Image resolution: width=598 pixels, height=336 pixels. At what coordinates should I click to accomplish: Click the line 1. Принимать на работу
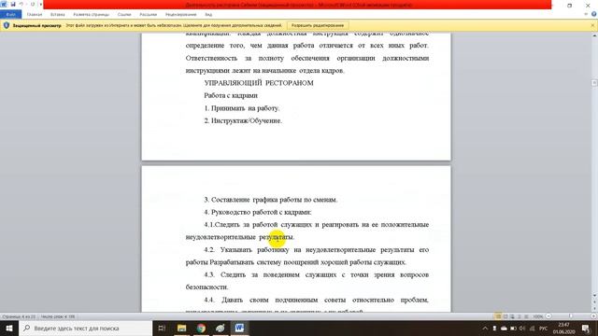click(x=242, y=108)
